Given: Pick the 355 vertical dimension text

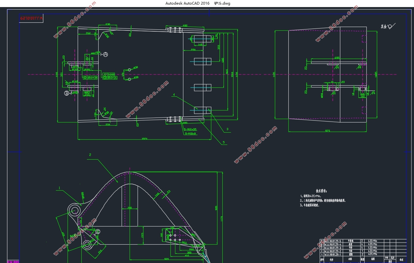Looking at the screenshot, I should [x=219, y=47].
